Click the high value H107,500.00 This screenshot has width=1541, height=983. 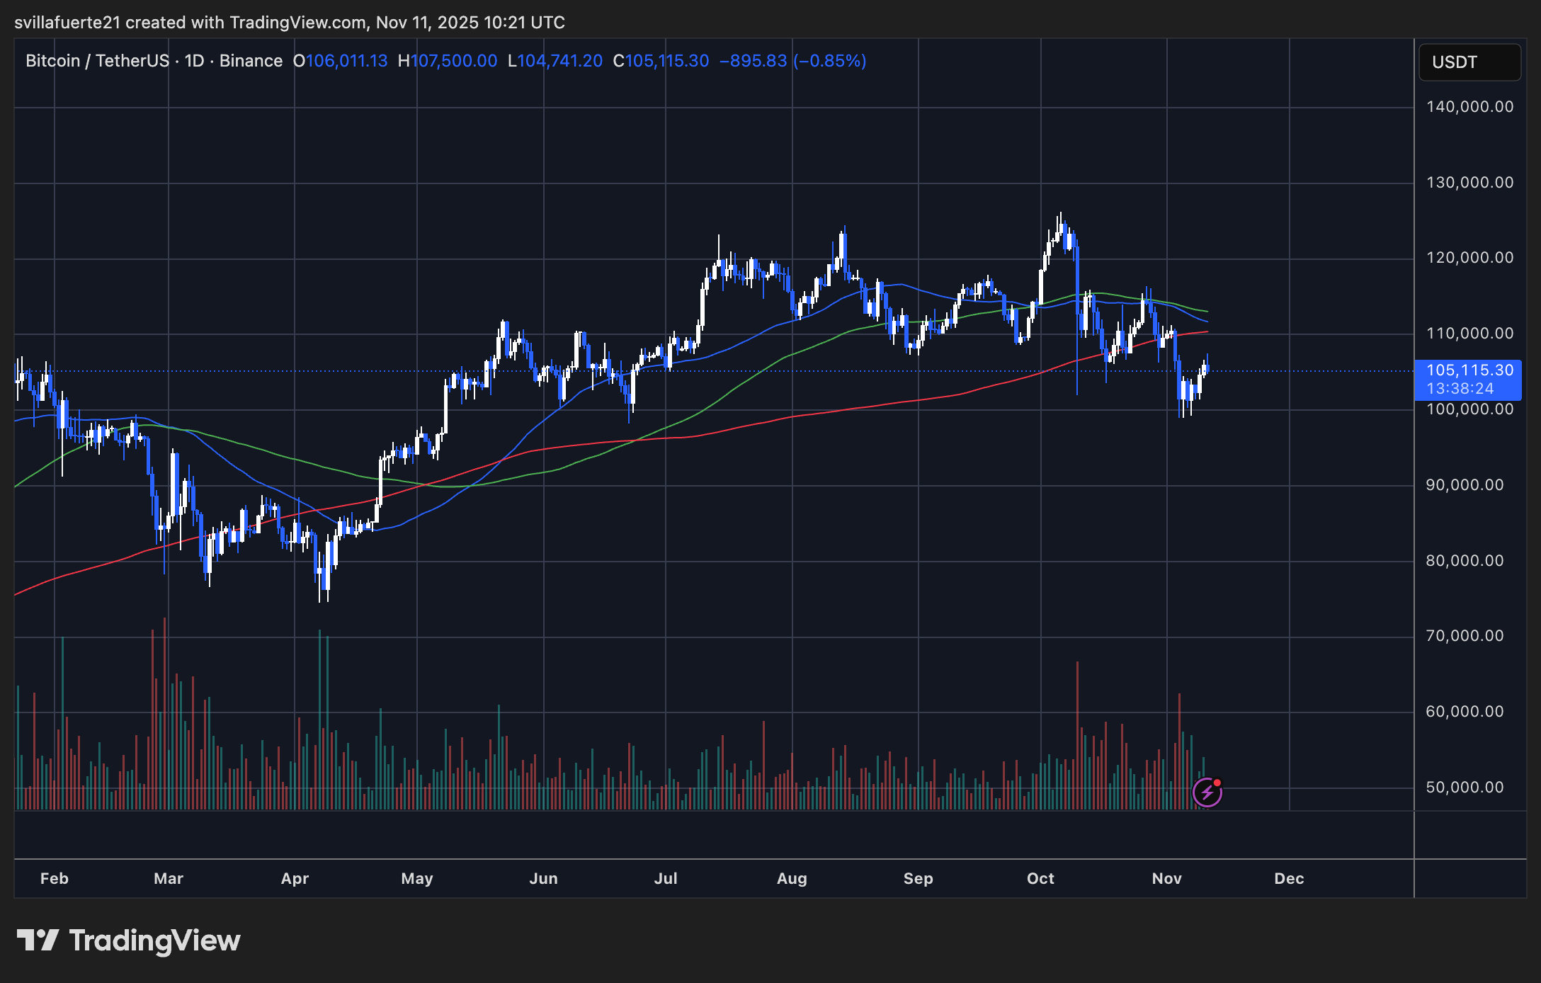(x=448, y=61)
